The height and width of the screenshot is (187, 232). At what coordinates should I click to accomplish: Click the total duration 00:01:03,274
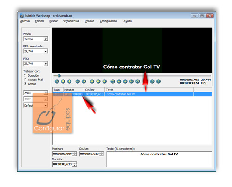189,83
